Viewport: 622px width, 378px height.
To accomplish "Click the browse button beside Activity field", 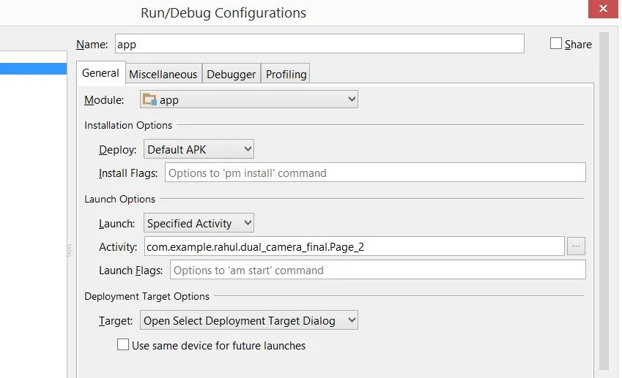I will coord(576,246).
